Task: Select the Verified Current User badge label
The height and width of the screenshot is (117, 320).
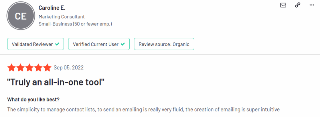Action: pyautogui.click(x=96, y=44)
